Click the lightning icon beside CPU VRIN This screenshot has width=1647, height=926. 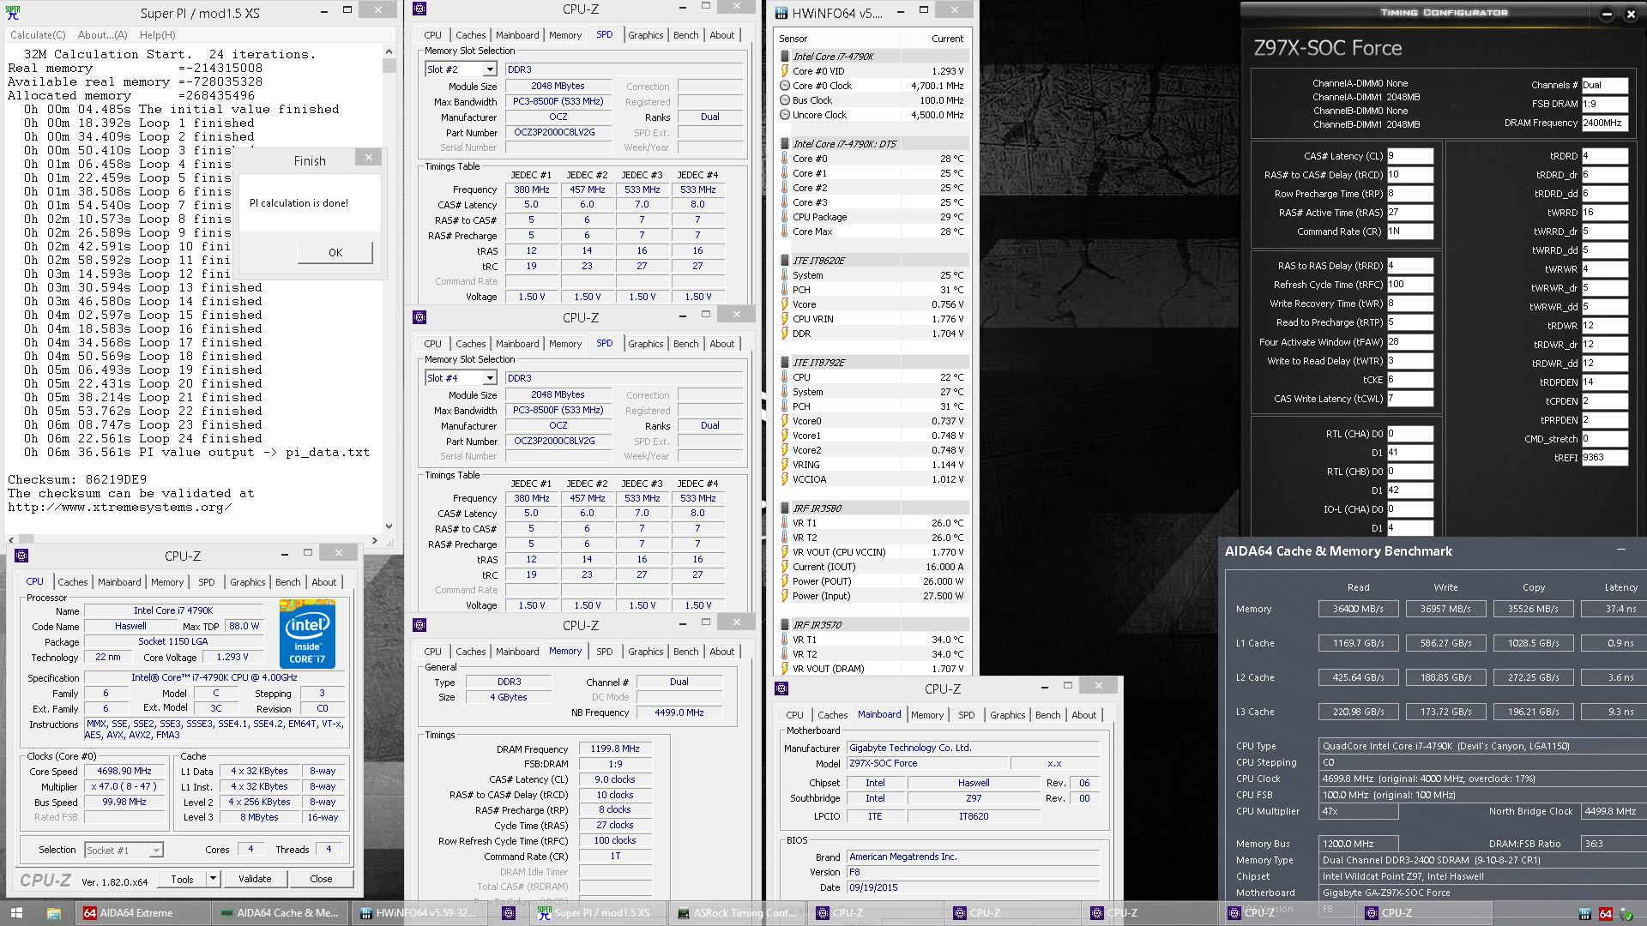click(784, 319)
